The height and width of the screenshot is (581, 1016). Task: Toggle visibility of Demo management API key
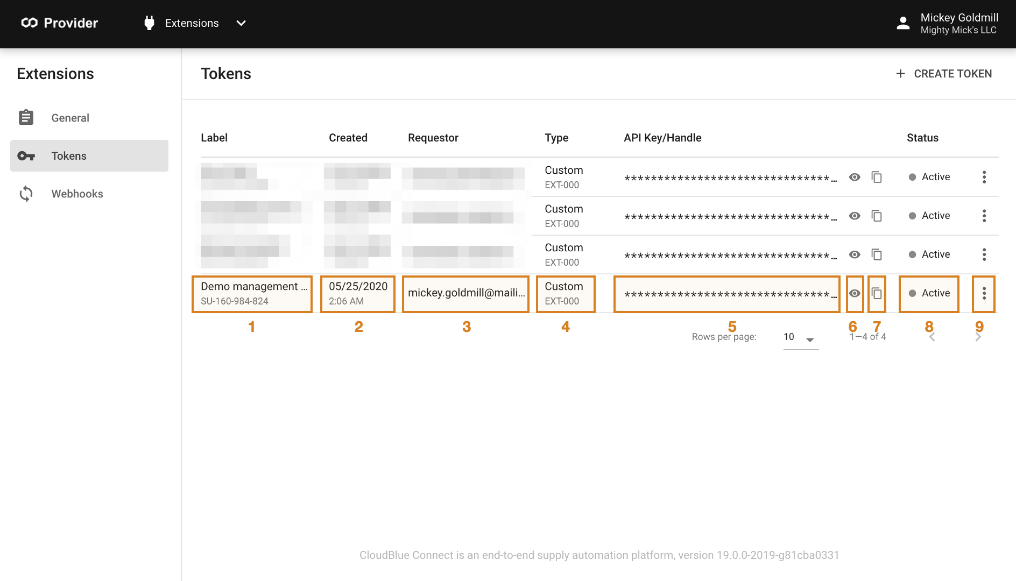pos(855,293)
